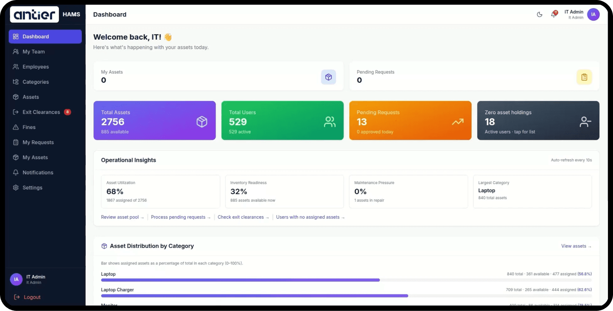Open the orange Pending Requests 13 card

410,120
